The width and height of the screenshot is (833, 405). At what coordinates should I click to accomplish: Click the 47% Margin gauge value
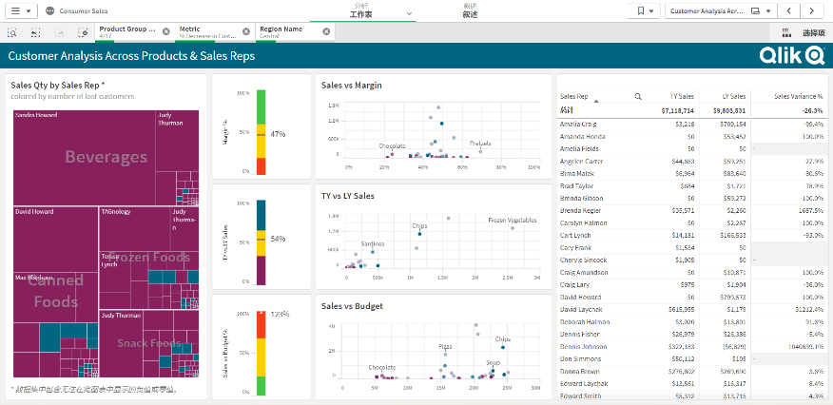[x=278, y=134]
